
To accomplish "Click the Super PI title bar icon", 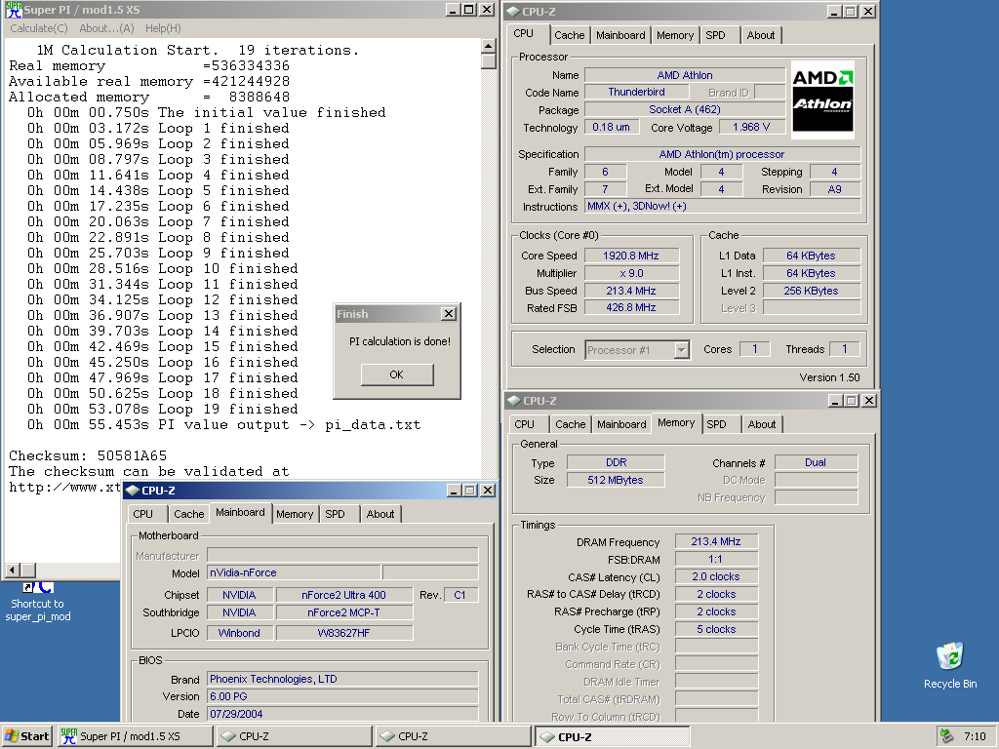I will pyautogui.click(x=14, y=10).
